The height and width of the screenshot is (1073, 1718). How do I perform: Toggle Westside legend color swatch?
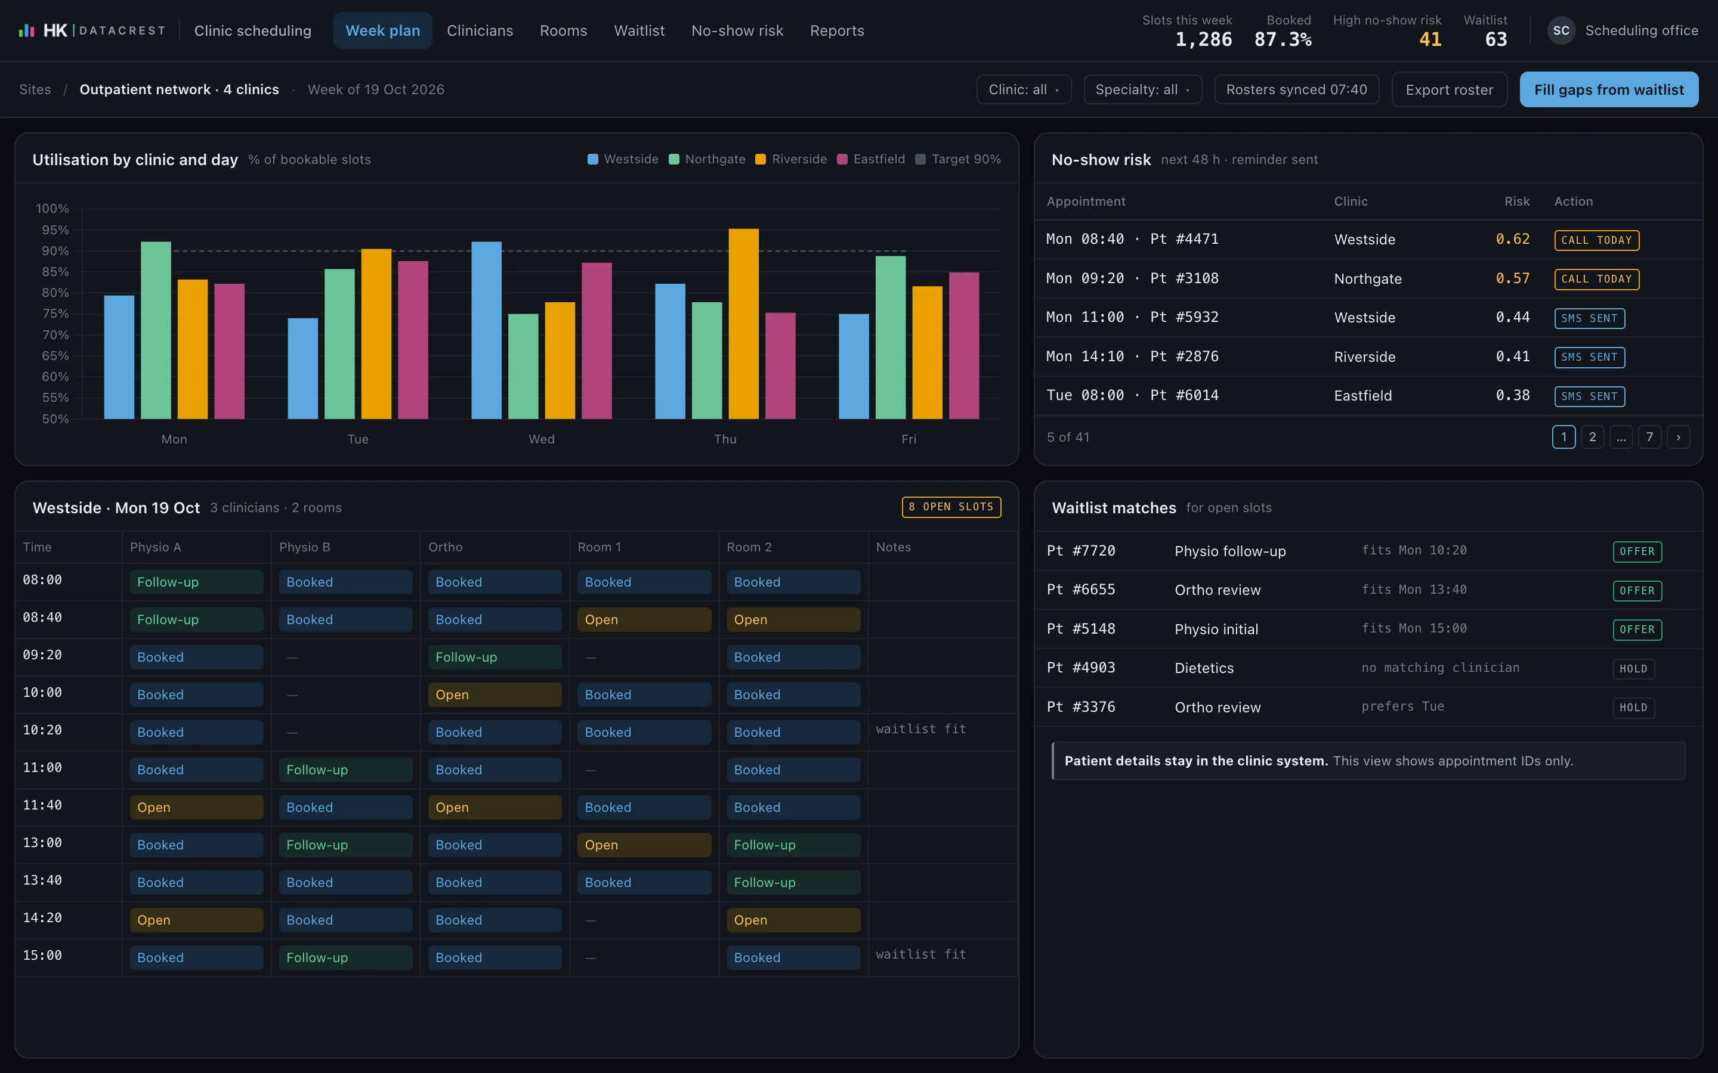pos(593,159)
